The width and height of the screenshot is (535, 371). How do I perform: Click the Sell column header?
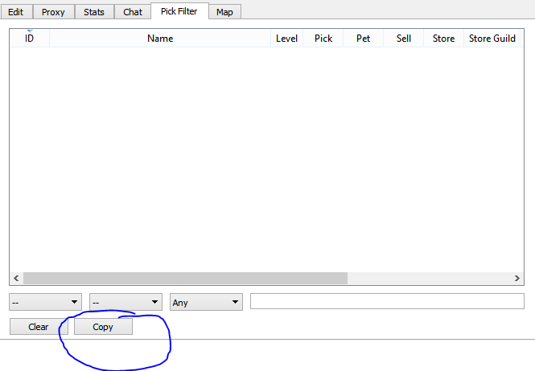click(x=404, y=39)
